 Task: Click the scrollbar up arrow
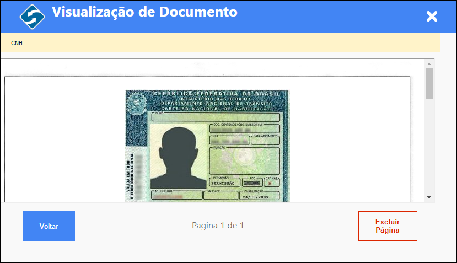coord(429,63)
